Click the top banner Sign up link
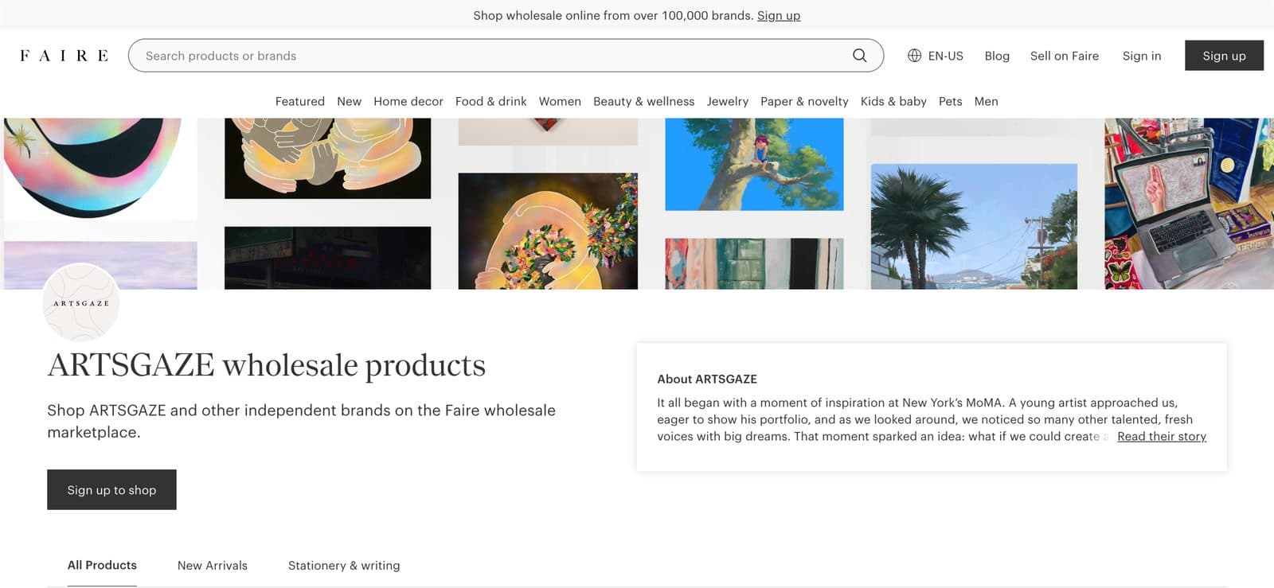Viewport: 1274px width, 588px height. [778, 15]
